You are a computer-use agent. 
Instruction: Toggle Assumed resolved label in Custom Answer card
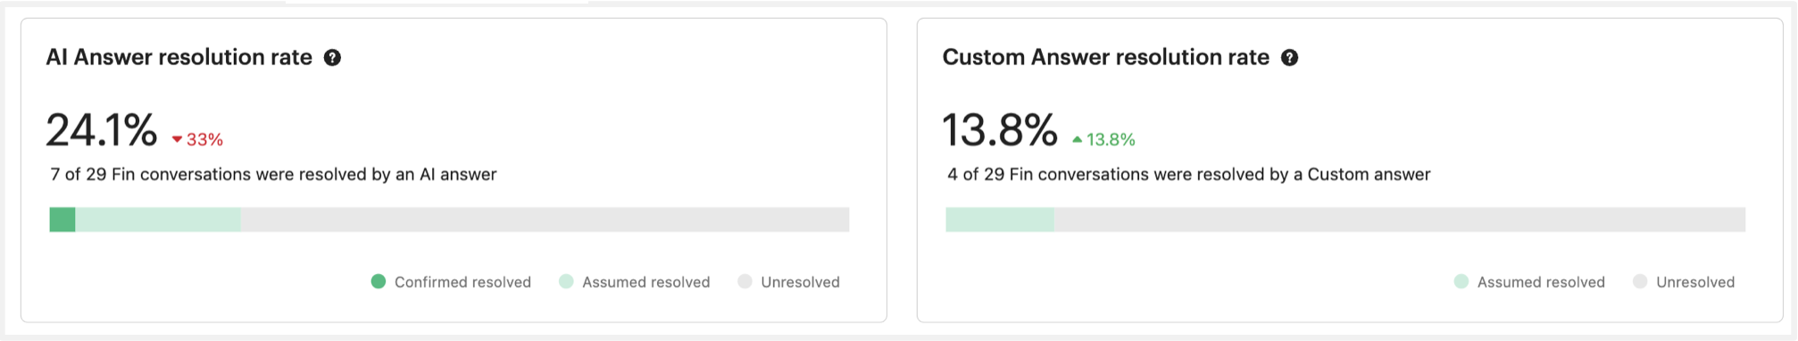1541,282
